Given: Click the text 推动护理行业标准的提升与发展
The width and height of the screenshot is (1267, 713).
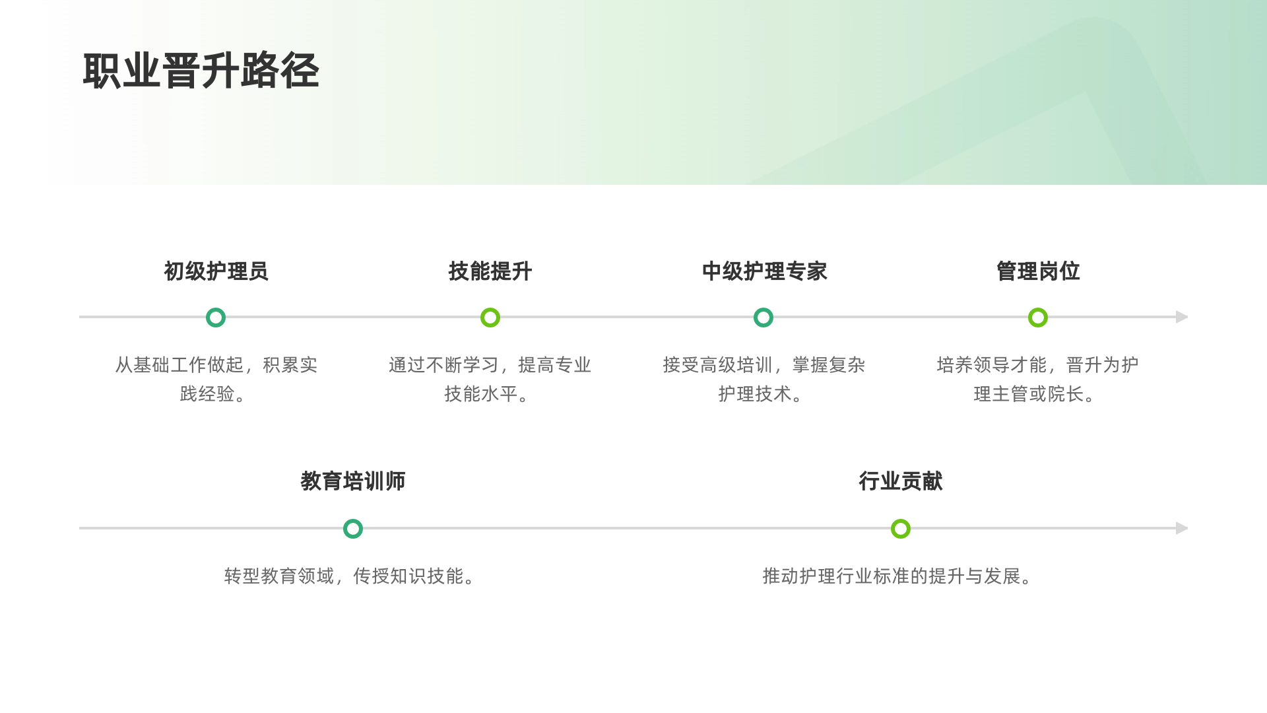Looking at the screenshot, I should coord(899,576).
